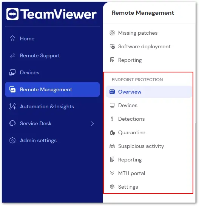Viewport: 199px width, 206px height.
Task: Click the Suspicious activity spy icon
Action: tap(112, 146)
